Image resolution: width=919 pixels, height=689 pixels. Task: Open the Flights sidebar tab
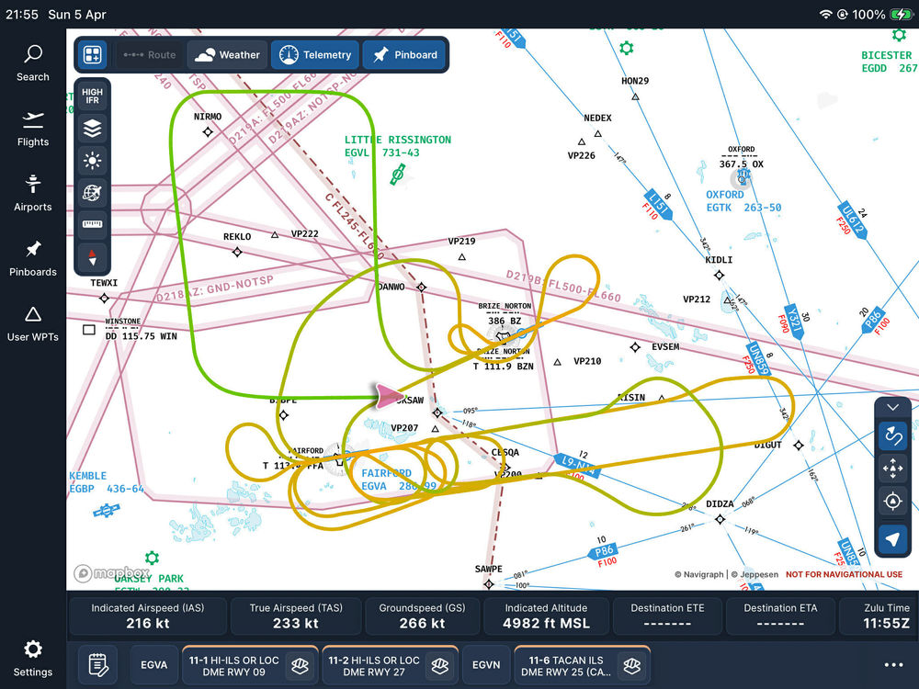(33, 130)
